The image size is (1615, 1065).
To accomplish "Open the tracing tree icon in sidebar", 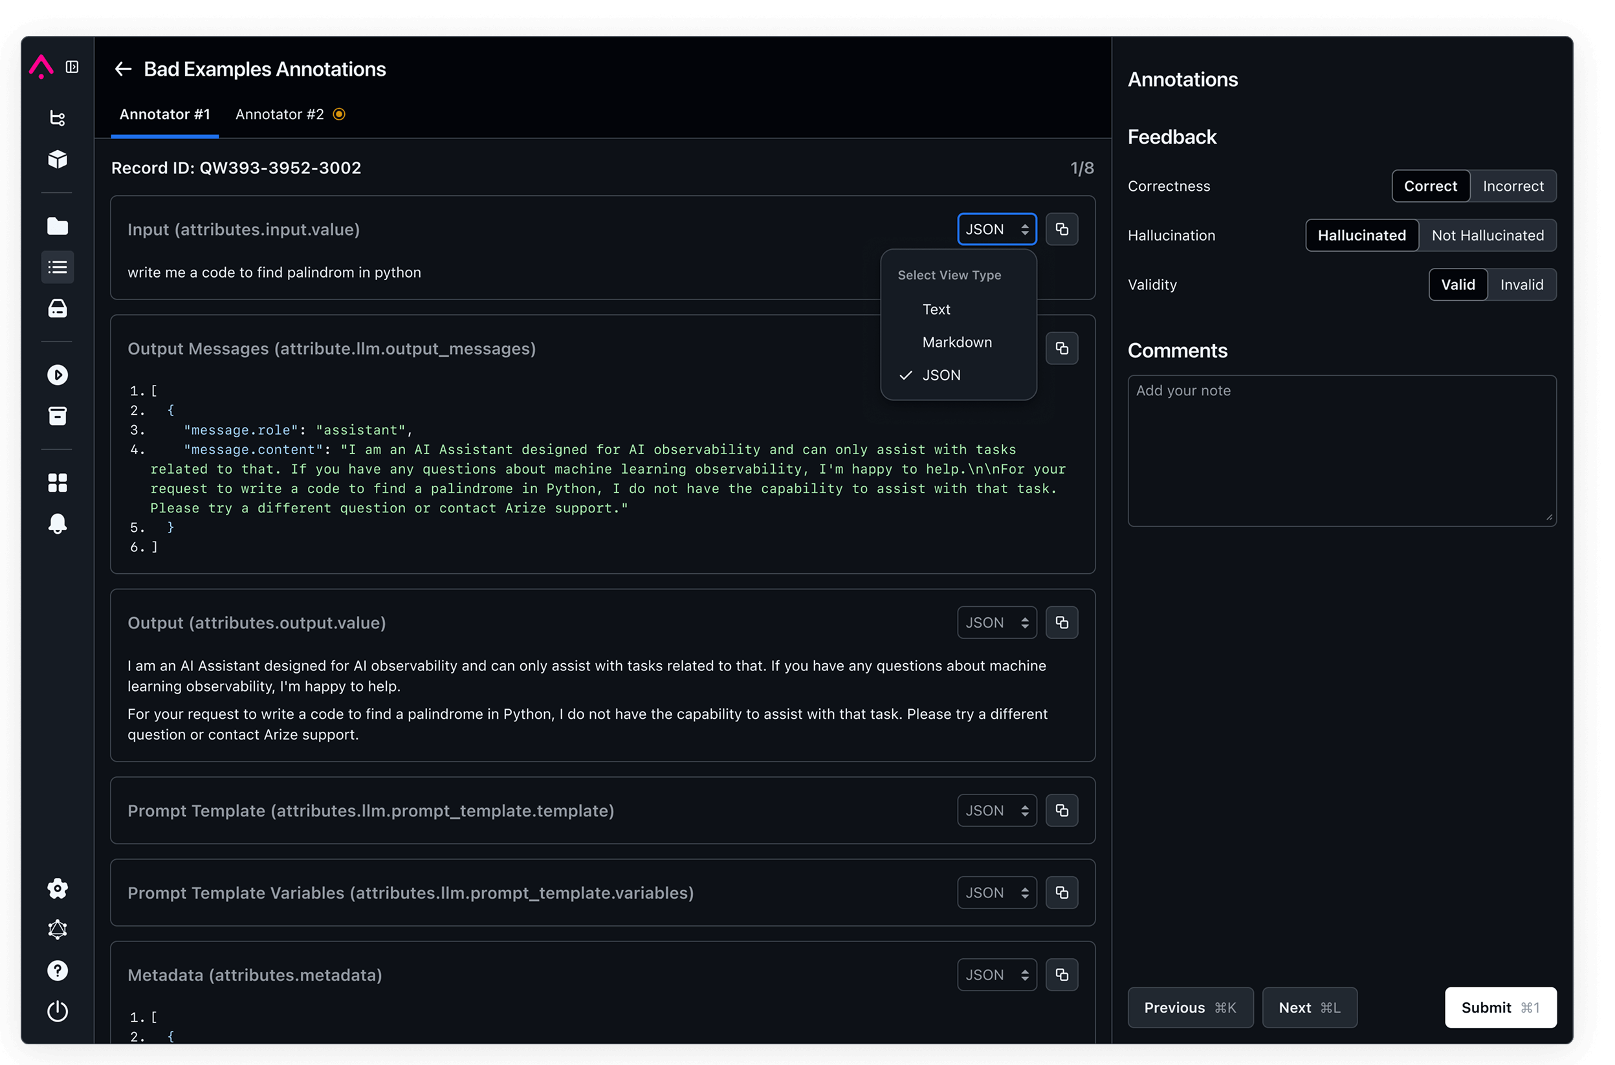I will [58, 118].
